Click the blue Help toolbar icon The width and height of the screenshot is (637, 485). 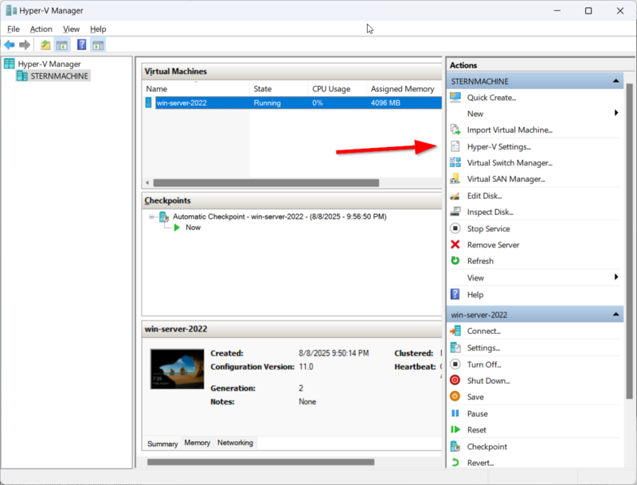click(x=82, y=45)
